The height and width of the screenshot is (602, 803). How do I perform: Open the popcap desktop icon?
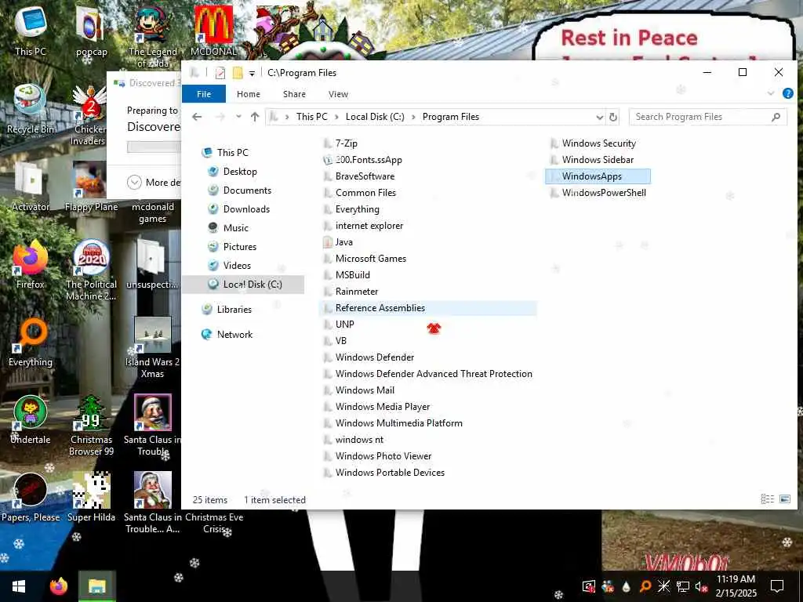tap(91, 30)
